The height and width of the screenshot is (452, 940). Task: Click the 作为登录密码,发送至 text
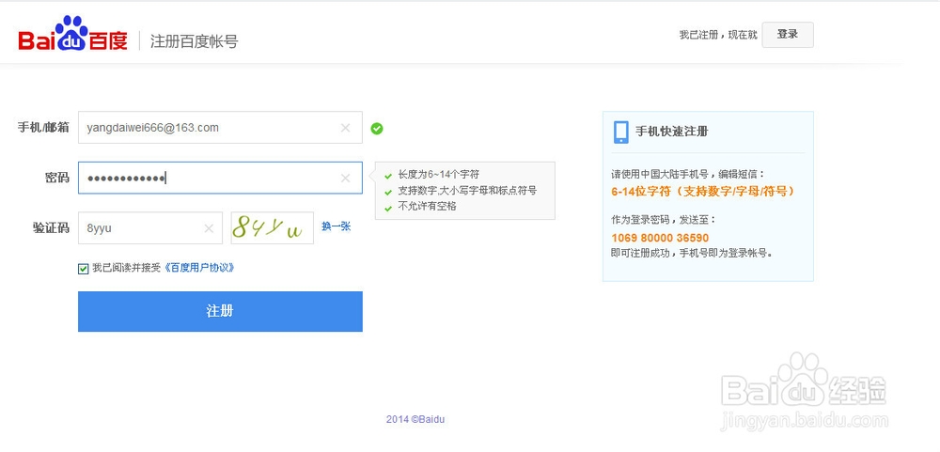664,220
